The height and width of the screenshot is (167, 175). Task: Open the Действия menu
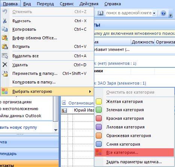(x=89, y=4)
